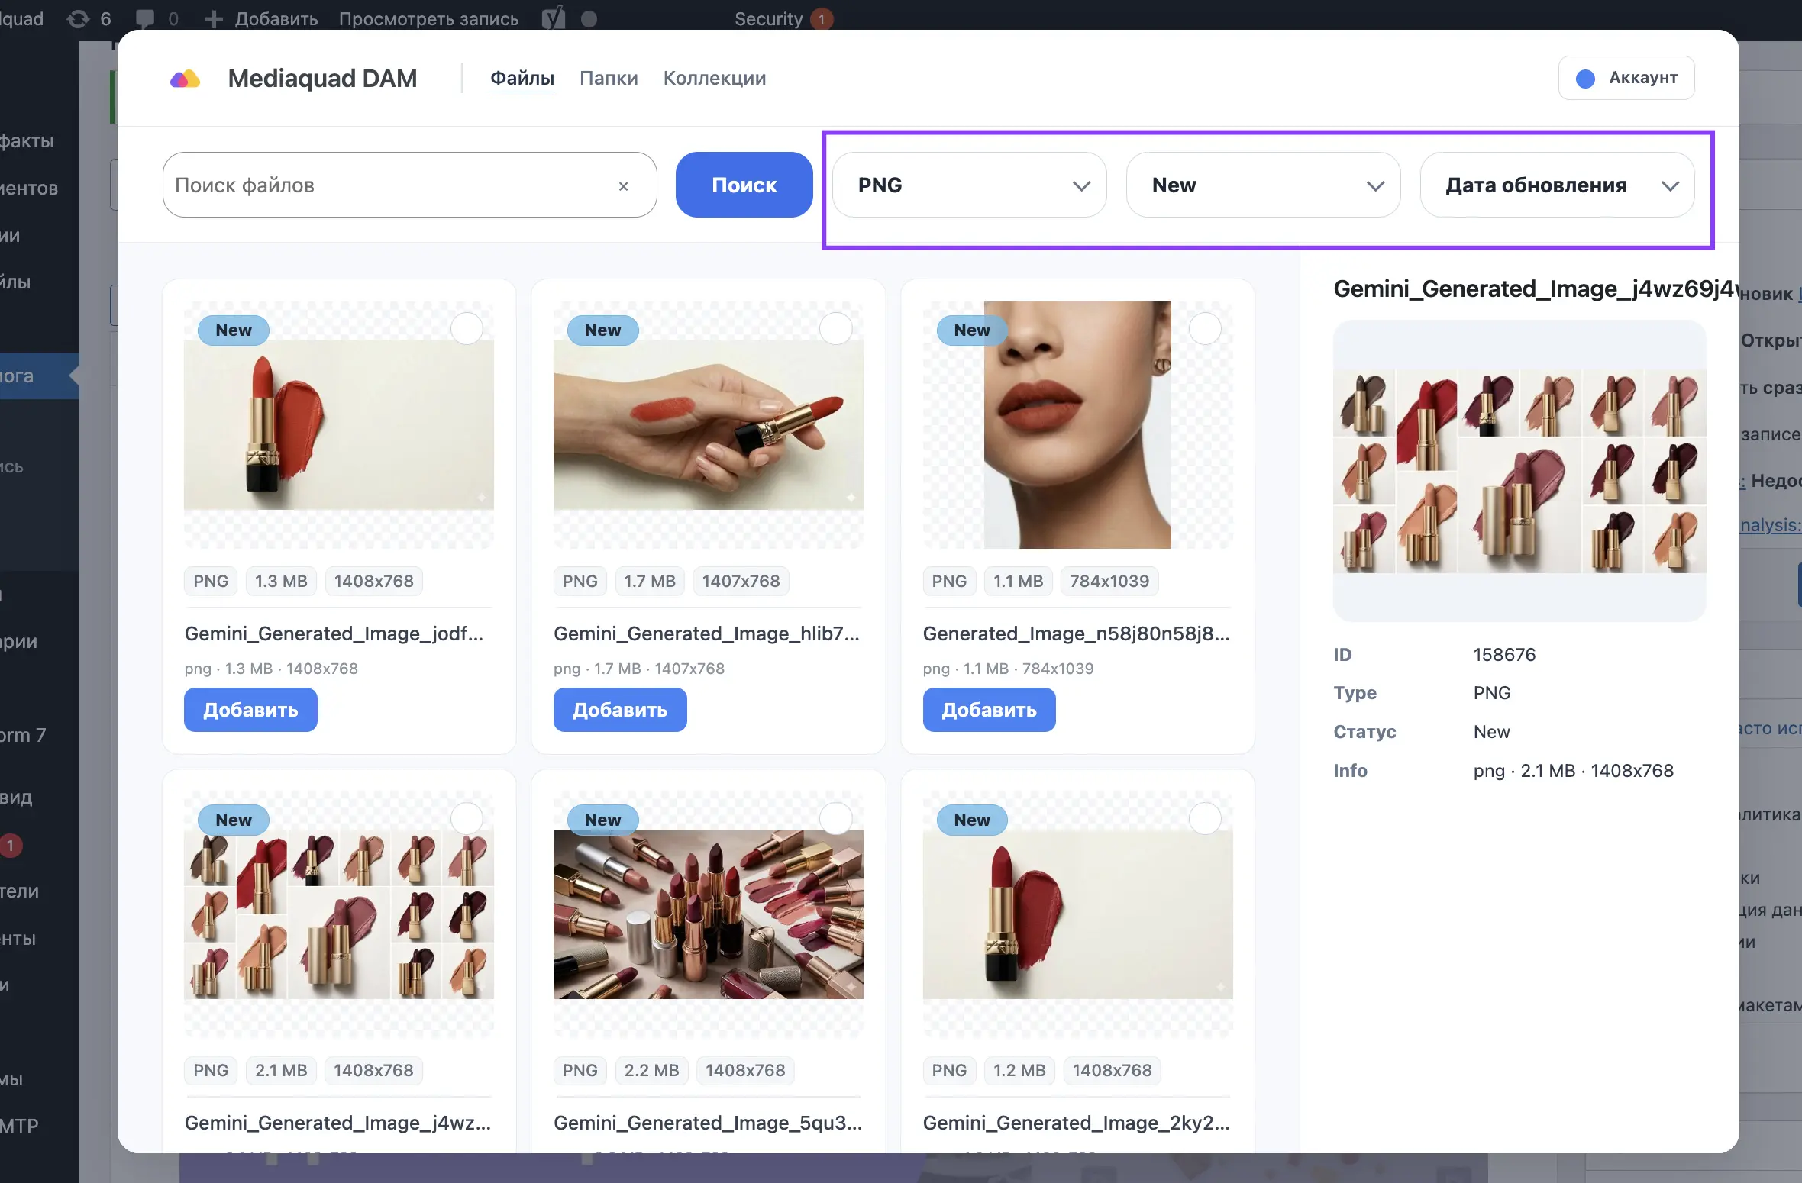The image size is (1802, 1183).
Task: Select the lipstick collage grid thumbnail in the file list
Action: [339, 914]
